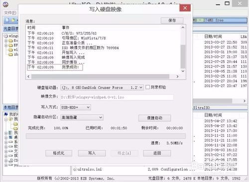Click the 便捷启动 button
249x182 pixels.
(154, 118)
